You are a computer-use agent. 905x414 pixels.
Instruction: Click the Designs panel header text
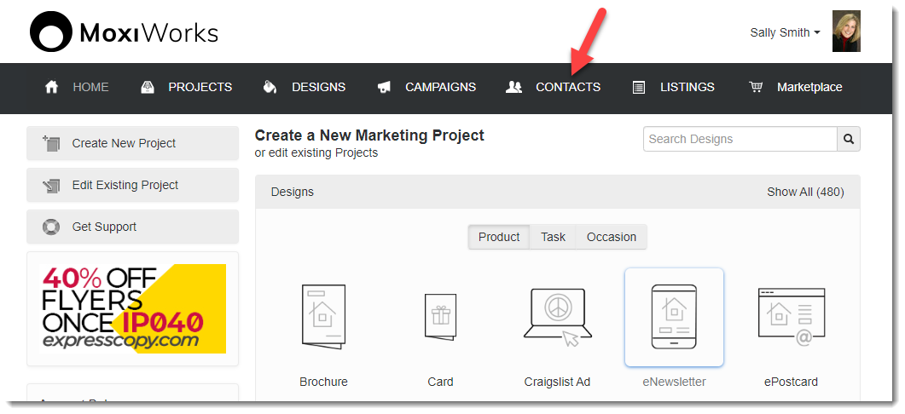point(292,192)
